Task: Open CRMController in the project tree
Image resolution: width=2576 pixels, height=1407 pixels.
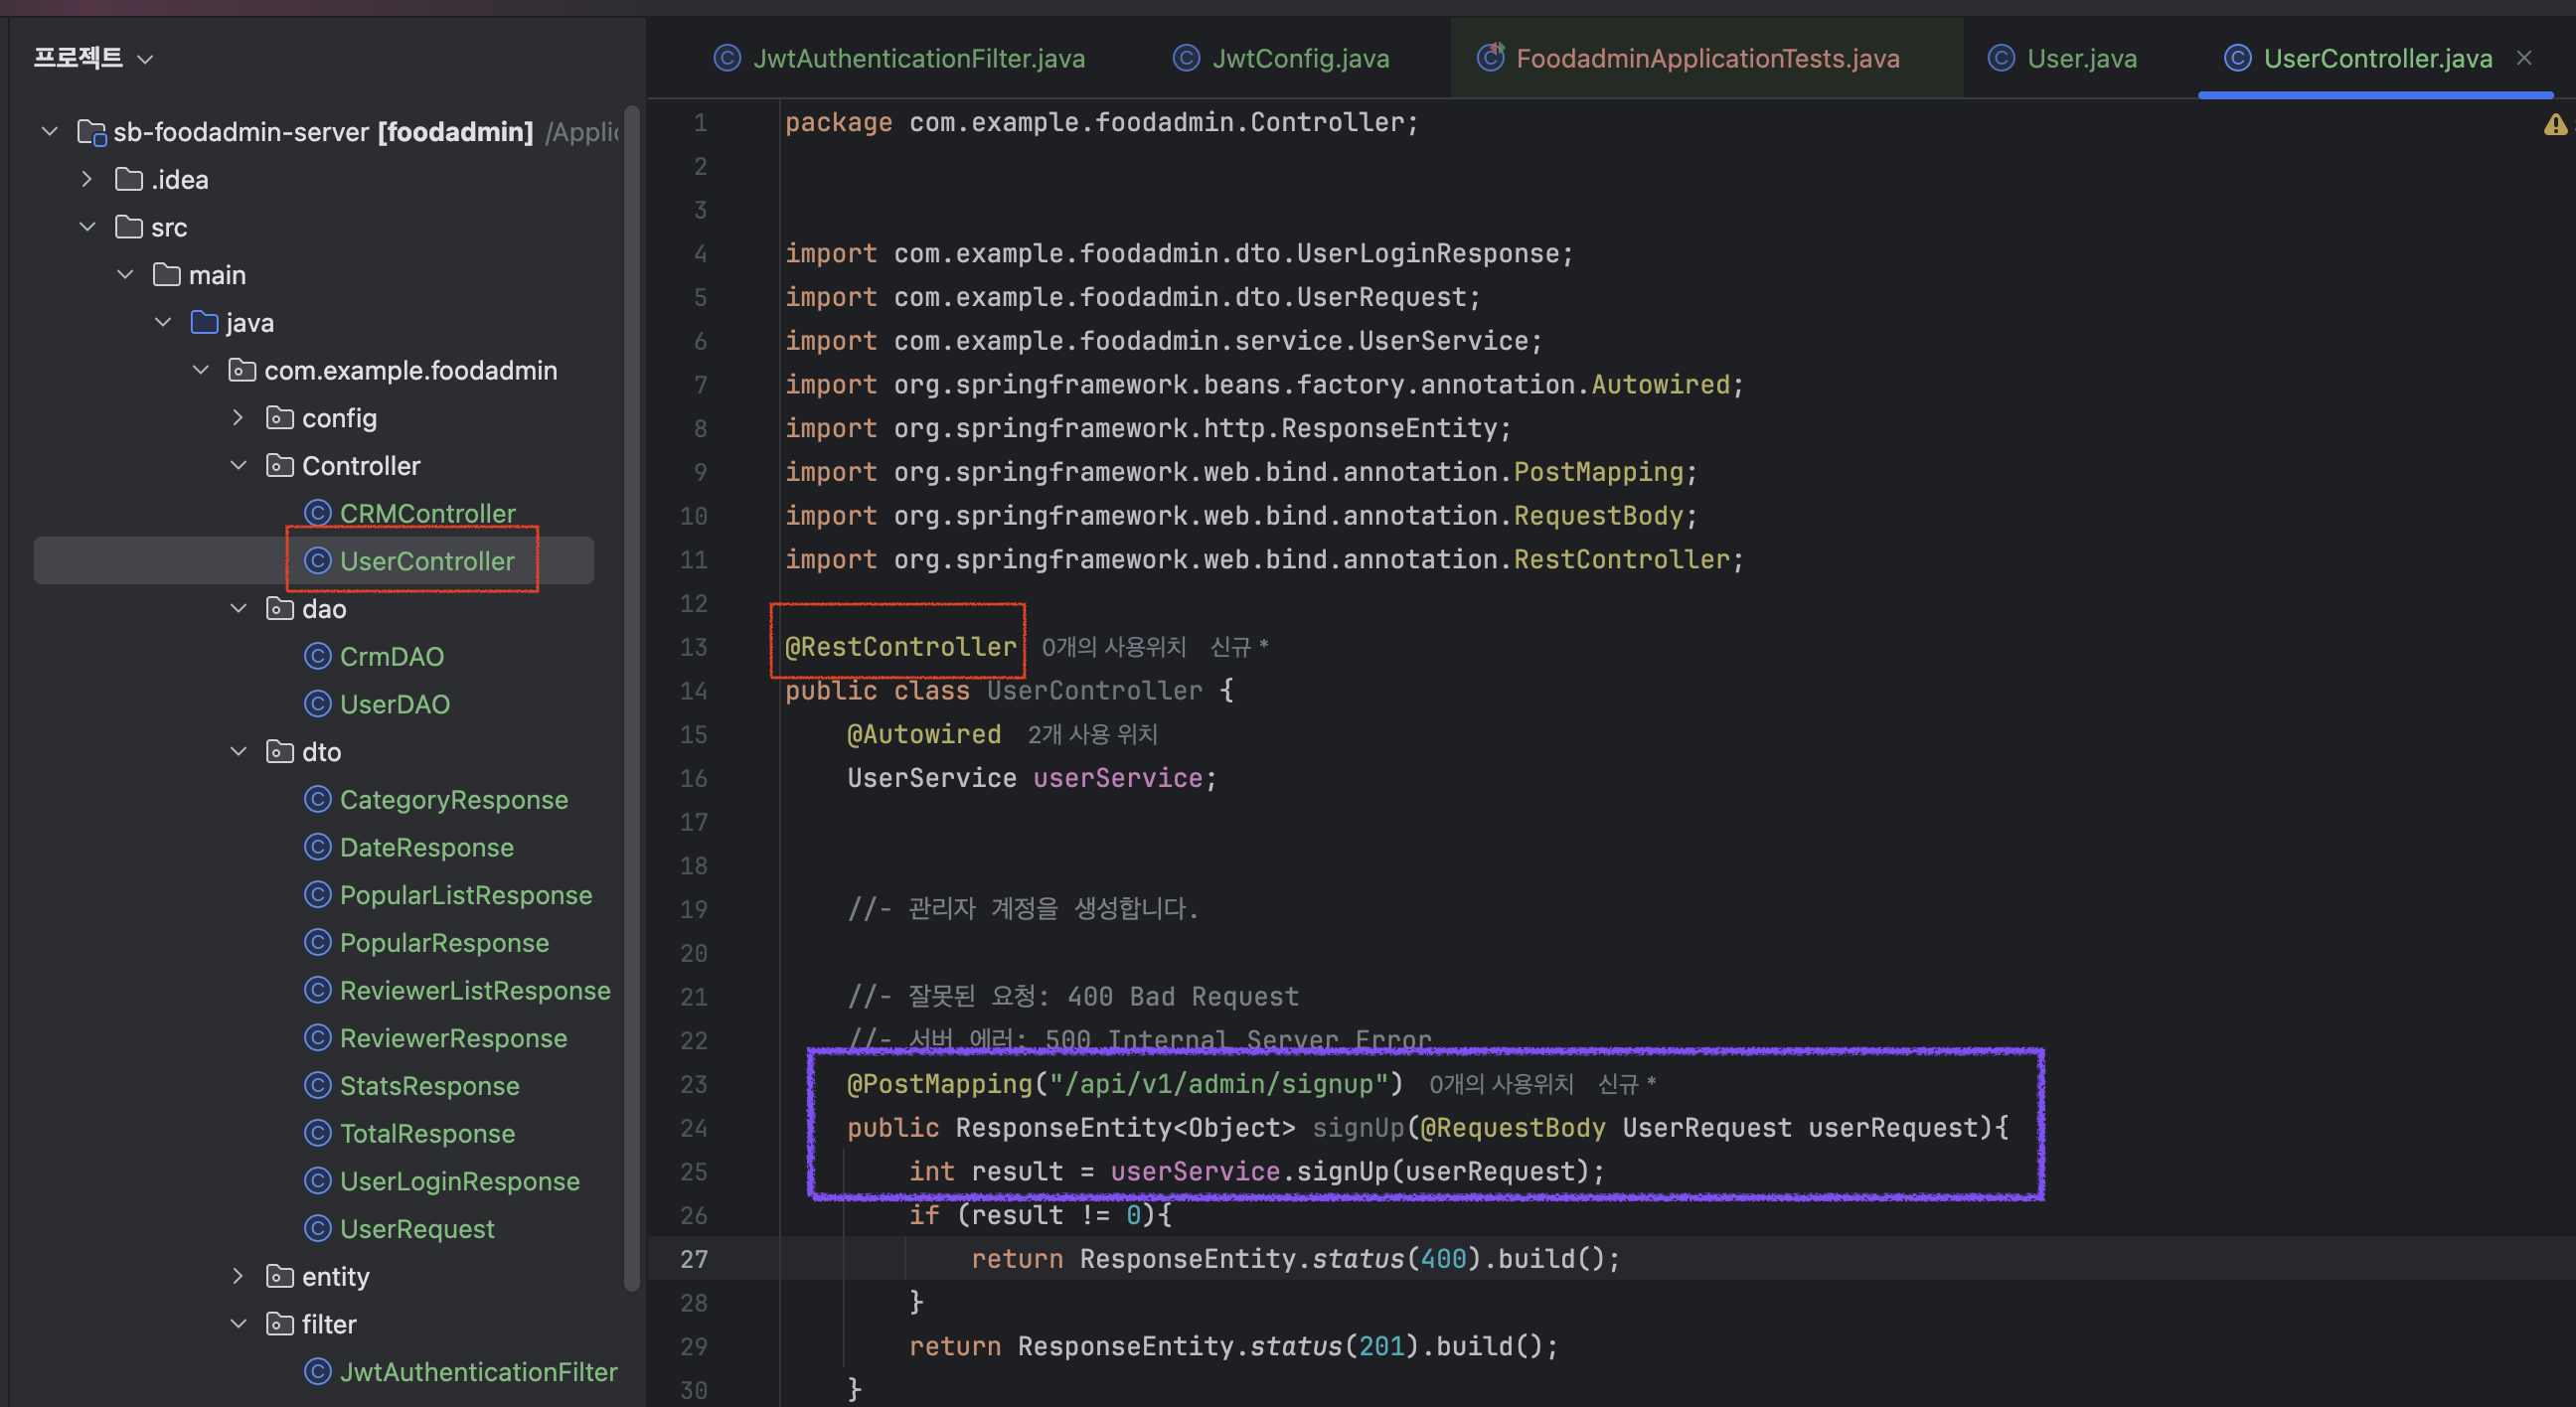Action: coord(427,513)
